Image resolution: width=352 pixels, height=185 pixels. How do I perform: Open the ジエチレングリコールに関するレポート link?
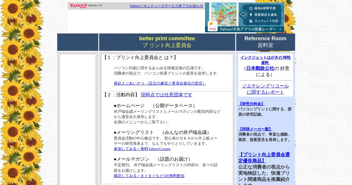click(x=265, y=89)
